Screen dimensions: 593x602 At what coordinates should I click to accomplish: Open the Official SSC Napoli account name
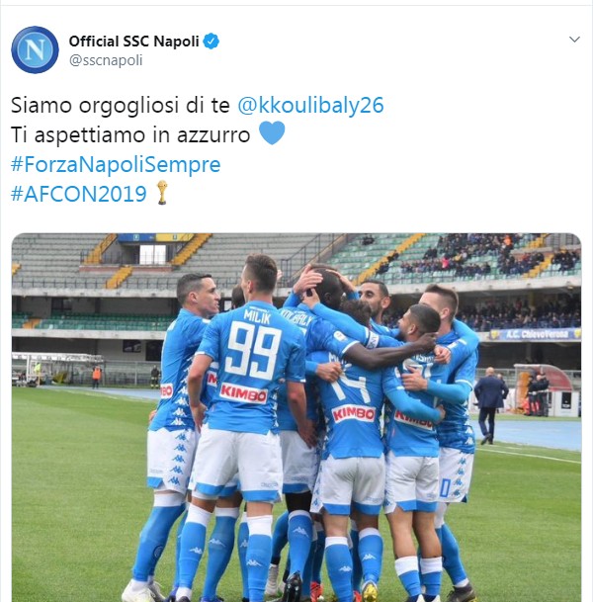pos(134,42)
